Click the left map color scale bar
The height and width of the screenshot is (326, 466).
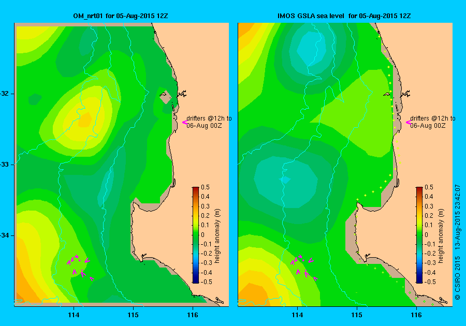(x=196, y=235)
